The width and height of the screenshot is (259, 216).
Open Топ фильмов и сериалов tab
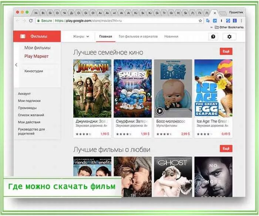tap(138, 37)
